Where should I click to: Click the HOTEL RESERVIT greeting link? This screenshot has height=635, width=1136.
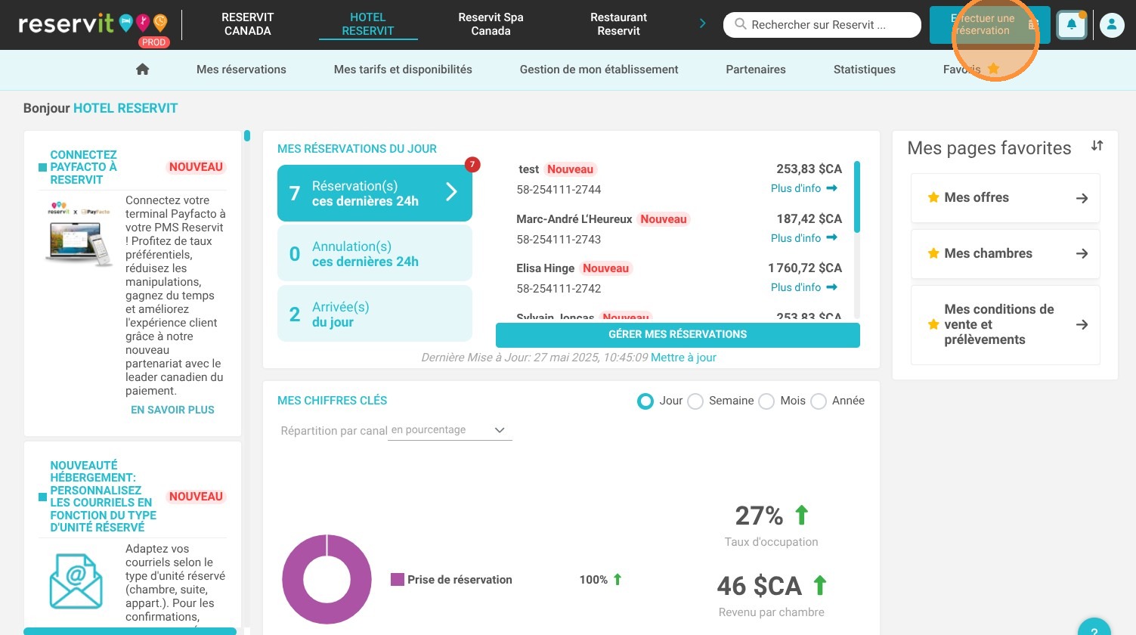pos(125,108)
